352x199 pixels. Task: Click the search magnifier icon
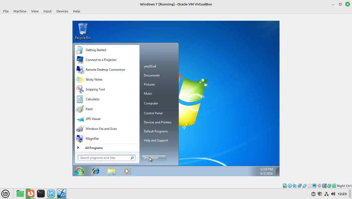coord(132,158)
